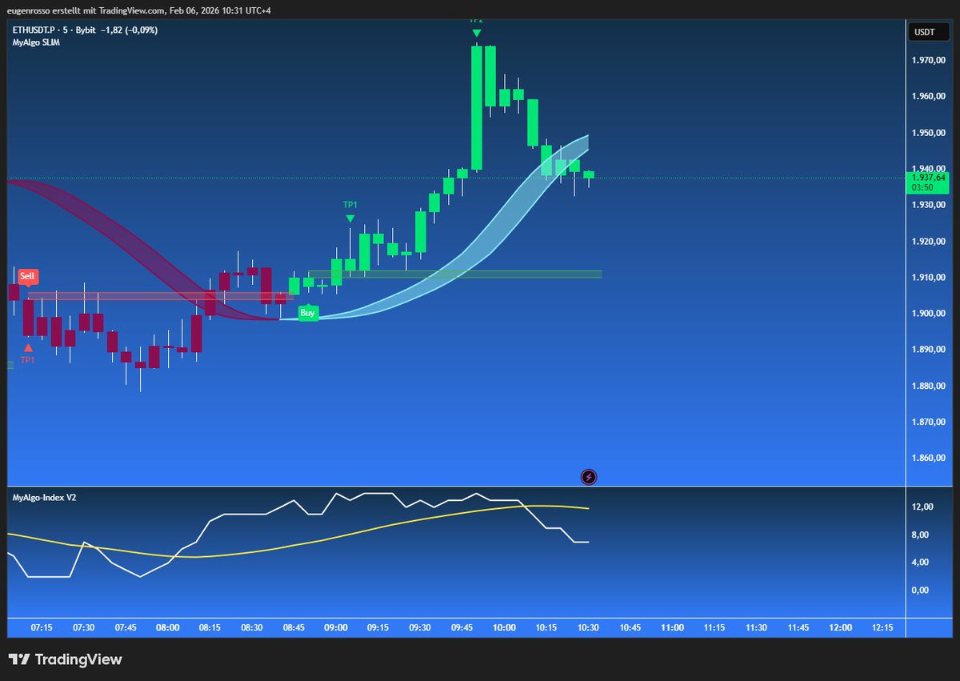
Task: Select the MyAlgo-Index V2 indicator label
Action: (44, 498)
